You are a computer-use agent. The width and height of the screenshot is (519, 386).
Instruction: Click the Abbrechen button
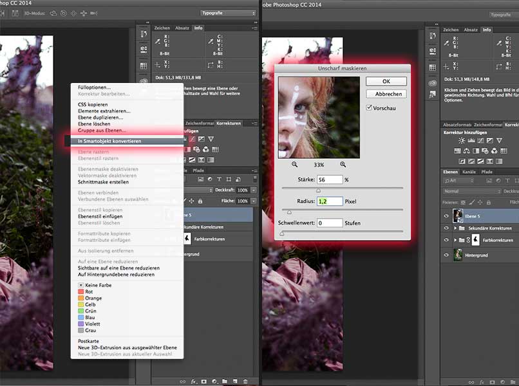tap(386, 94)
